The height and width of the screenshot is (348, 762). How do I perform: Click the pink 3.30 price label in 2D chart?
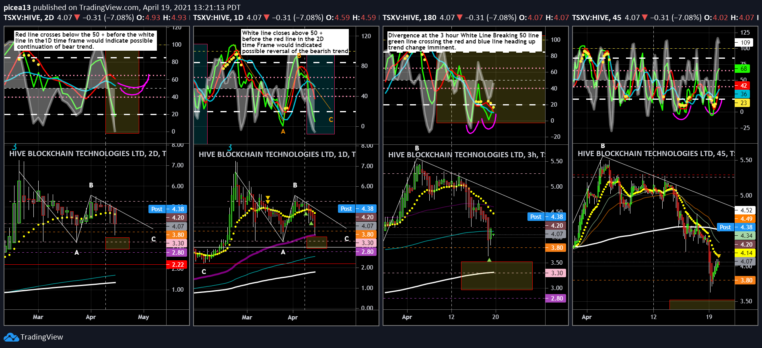point(177,243)
